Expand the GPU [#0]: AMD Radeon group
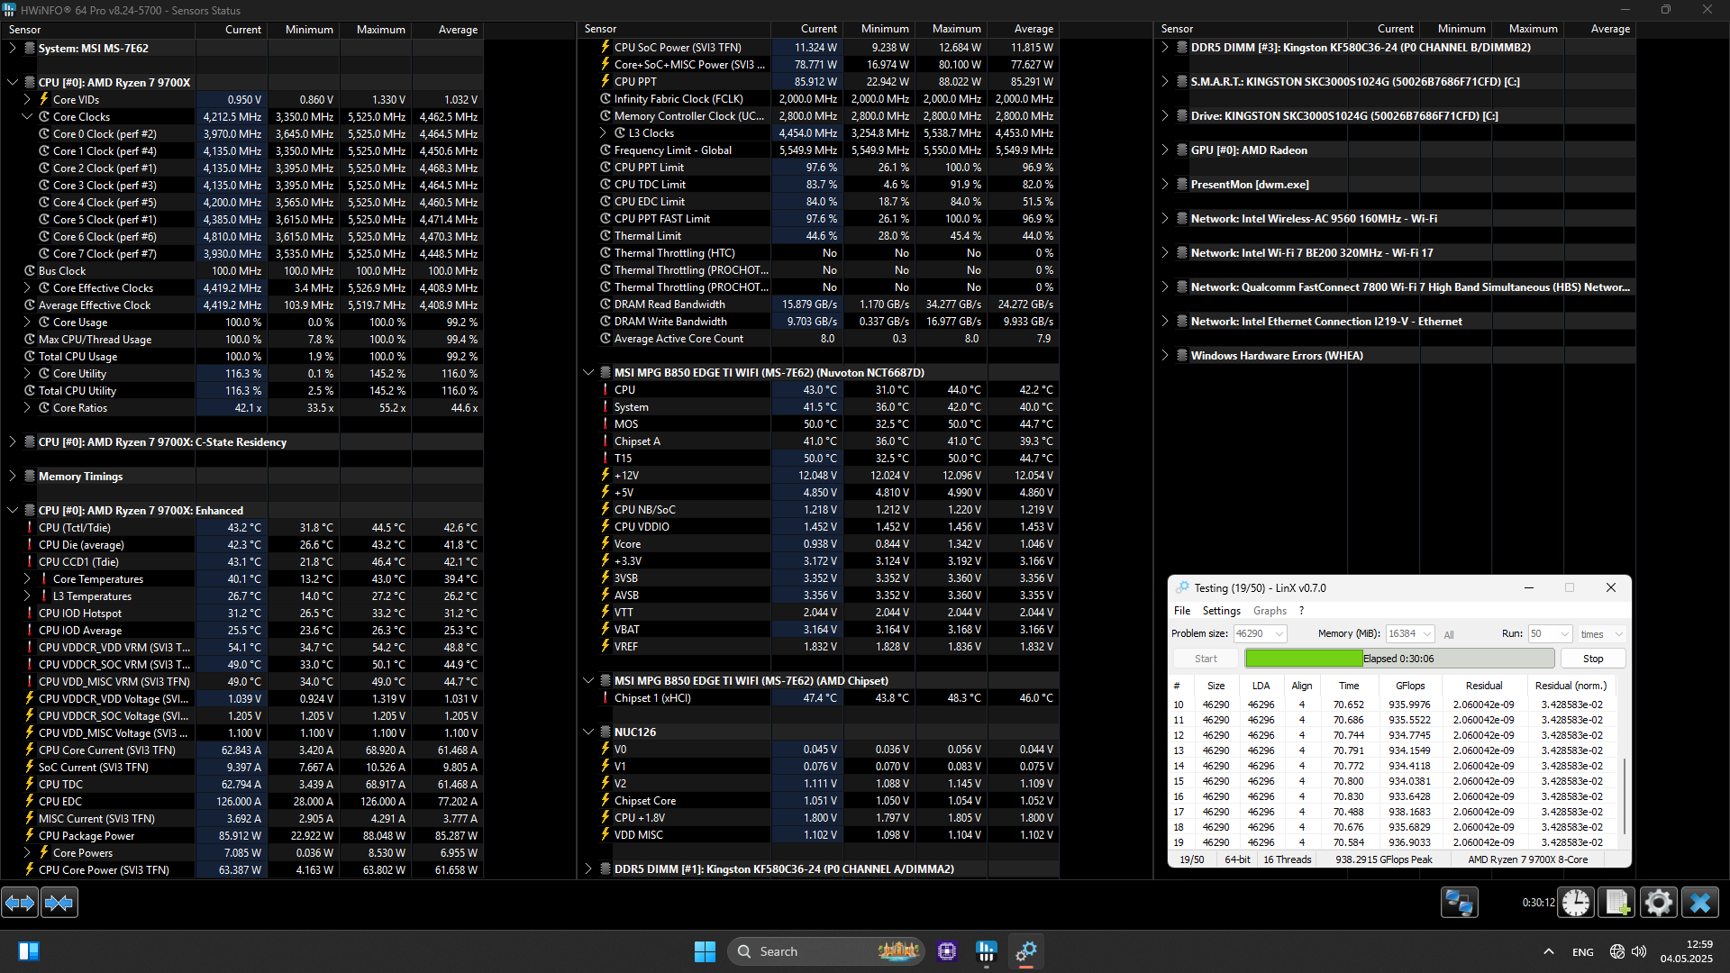1730x973 pixels. pyautogui.click(x=1164, y=150)
